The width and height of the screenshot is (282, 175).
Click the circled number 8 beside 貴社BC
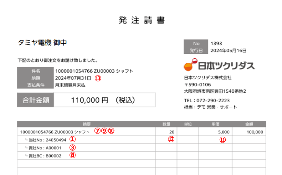pos(73,156)
